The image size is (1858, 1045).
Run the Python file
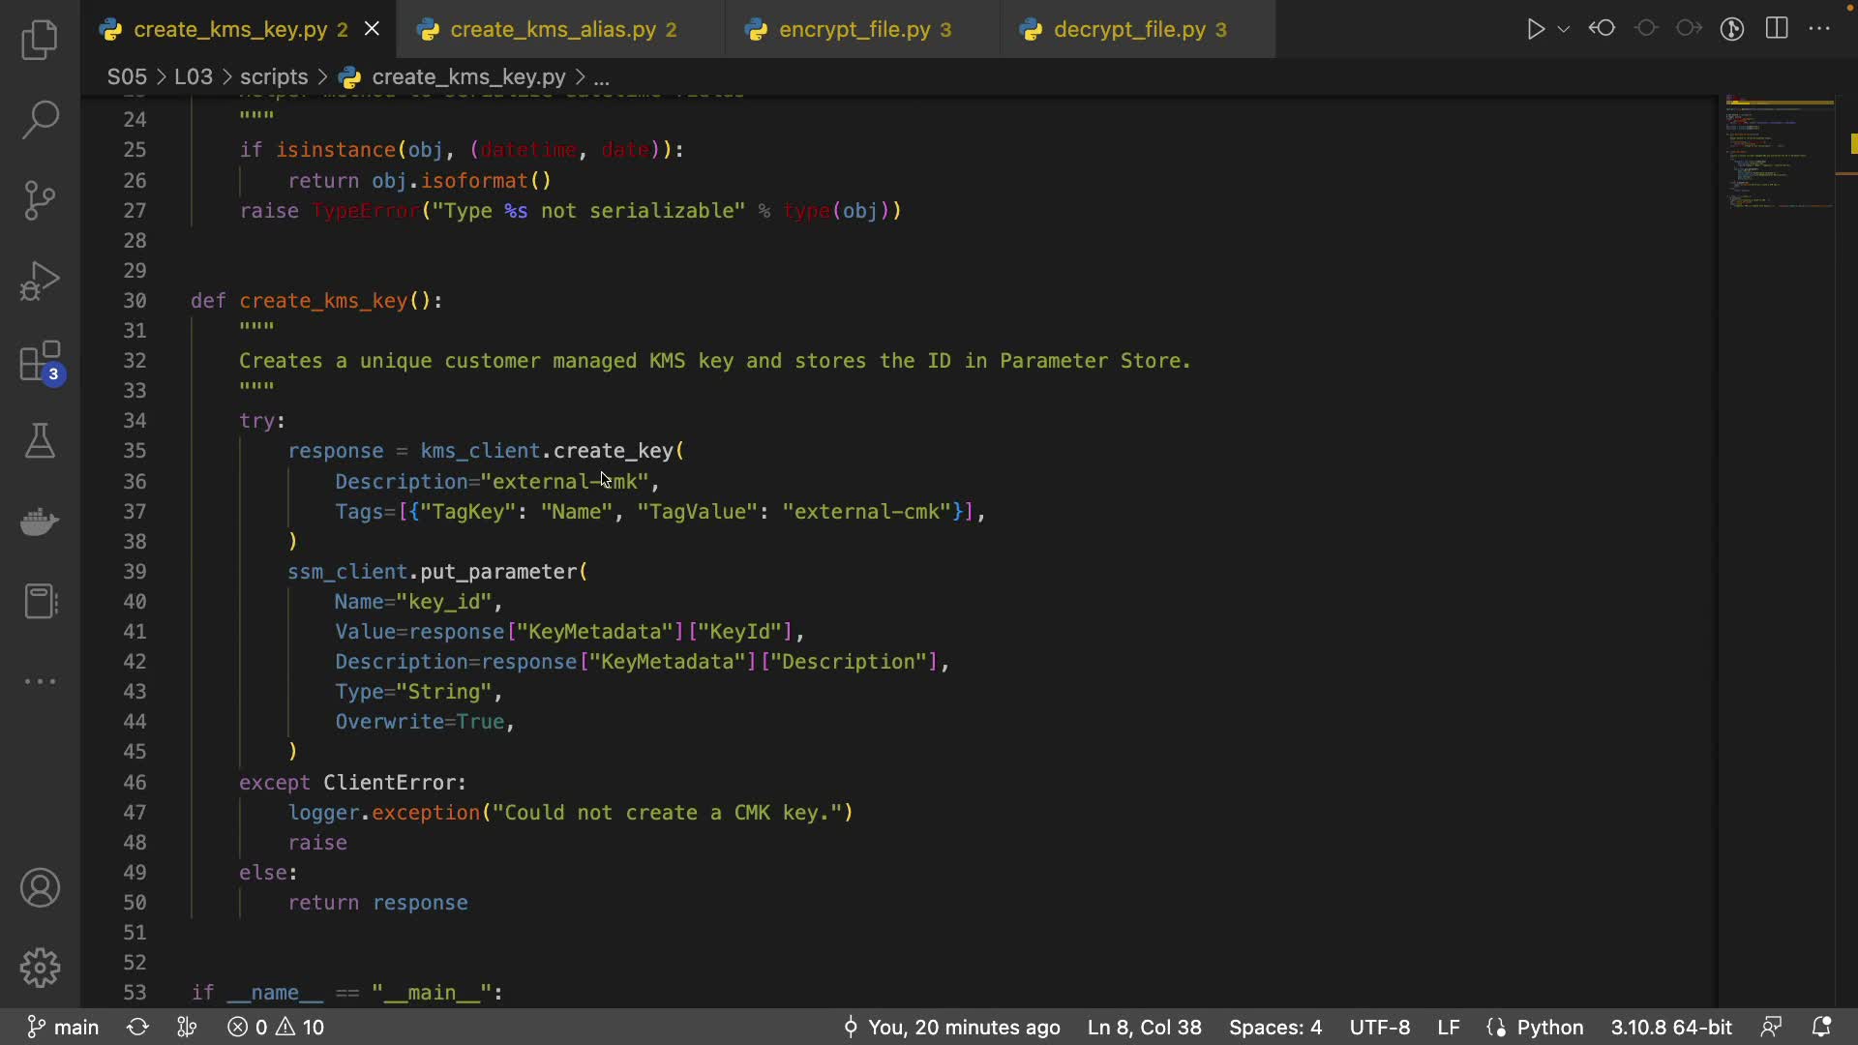(x=1535, y=29)
